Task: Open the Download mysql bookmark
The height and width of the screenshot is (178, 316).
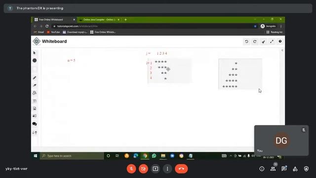Action: click(x=75, y=32)
